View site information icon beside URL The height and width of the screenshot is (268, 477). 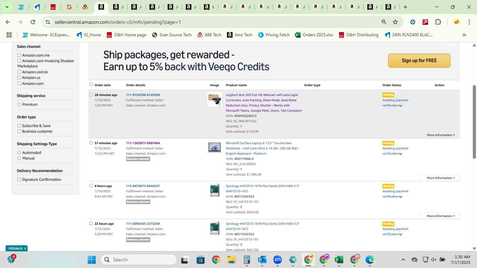48,22
